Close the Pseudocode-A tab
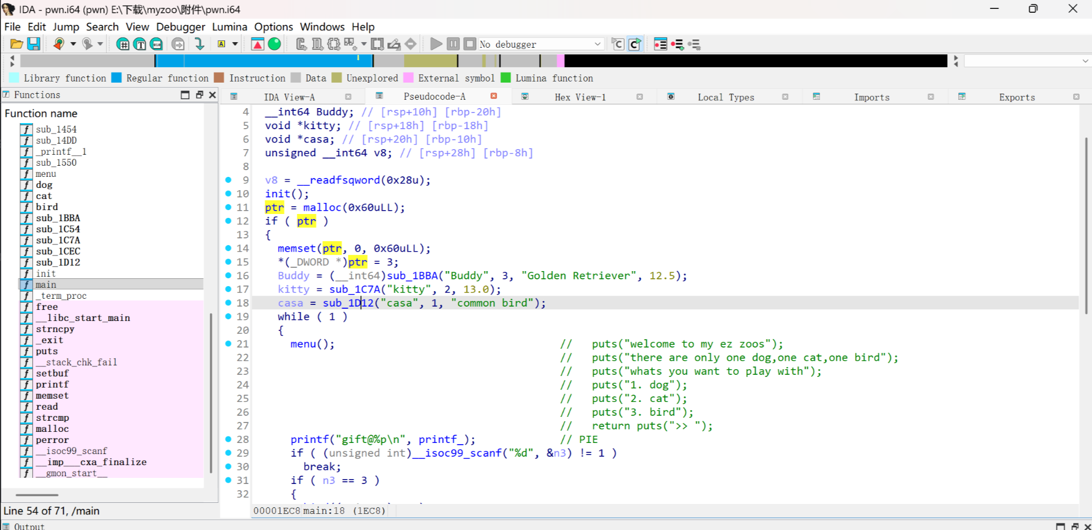Image resolution: width=1092 pixels, height=530 pixels. 493,96
